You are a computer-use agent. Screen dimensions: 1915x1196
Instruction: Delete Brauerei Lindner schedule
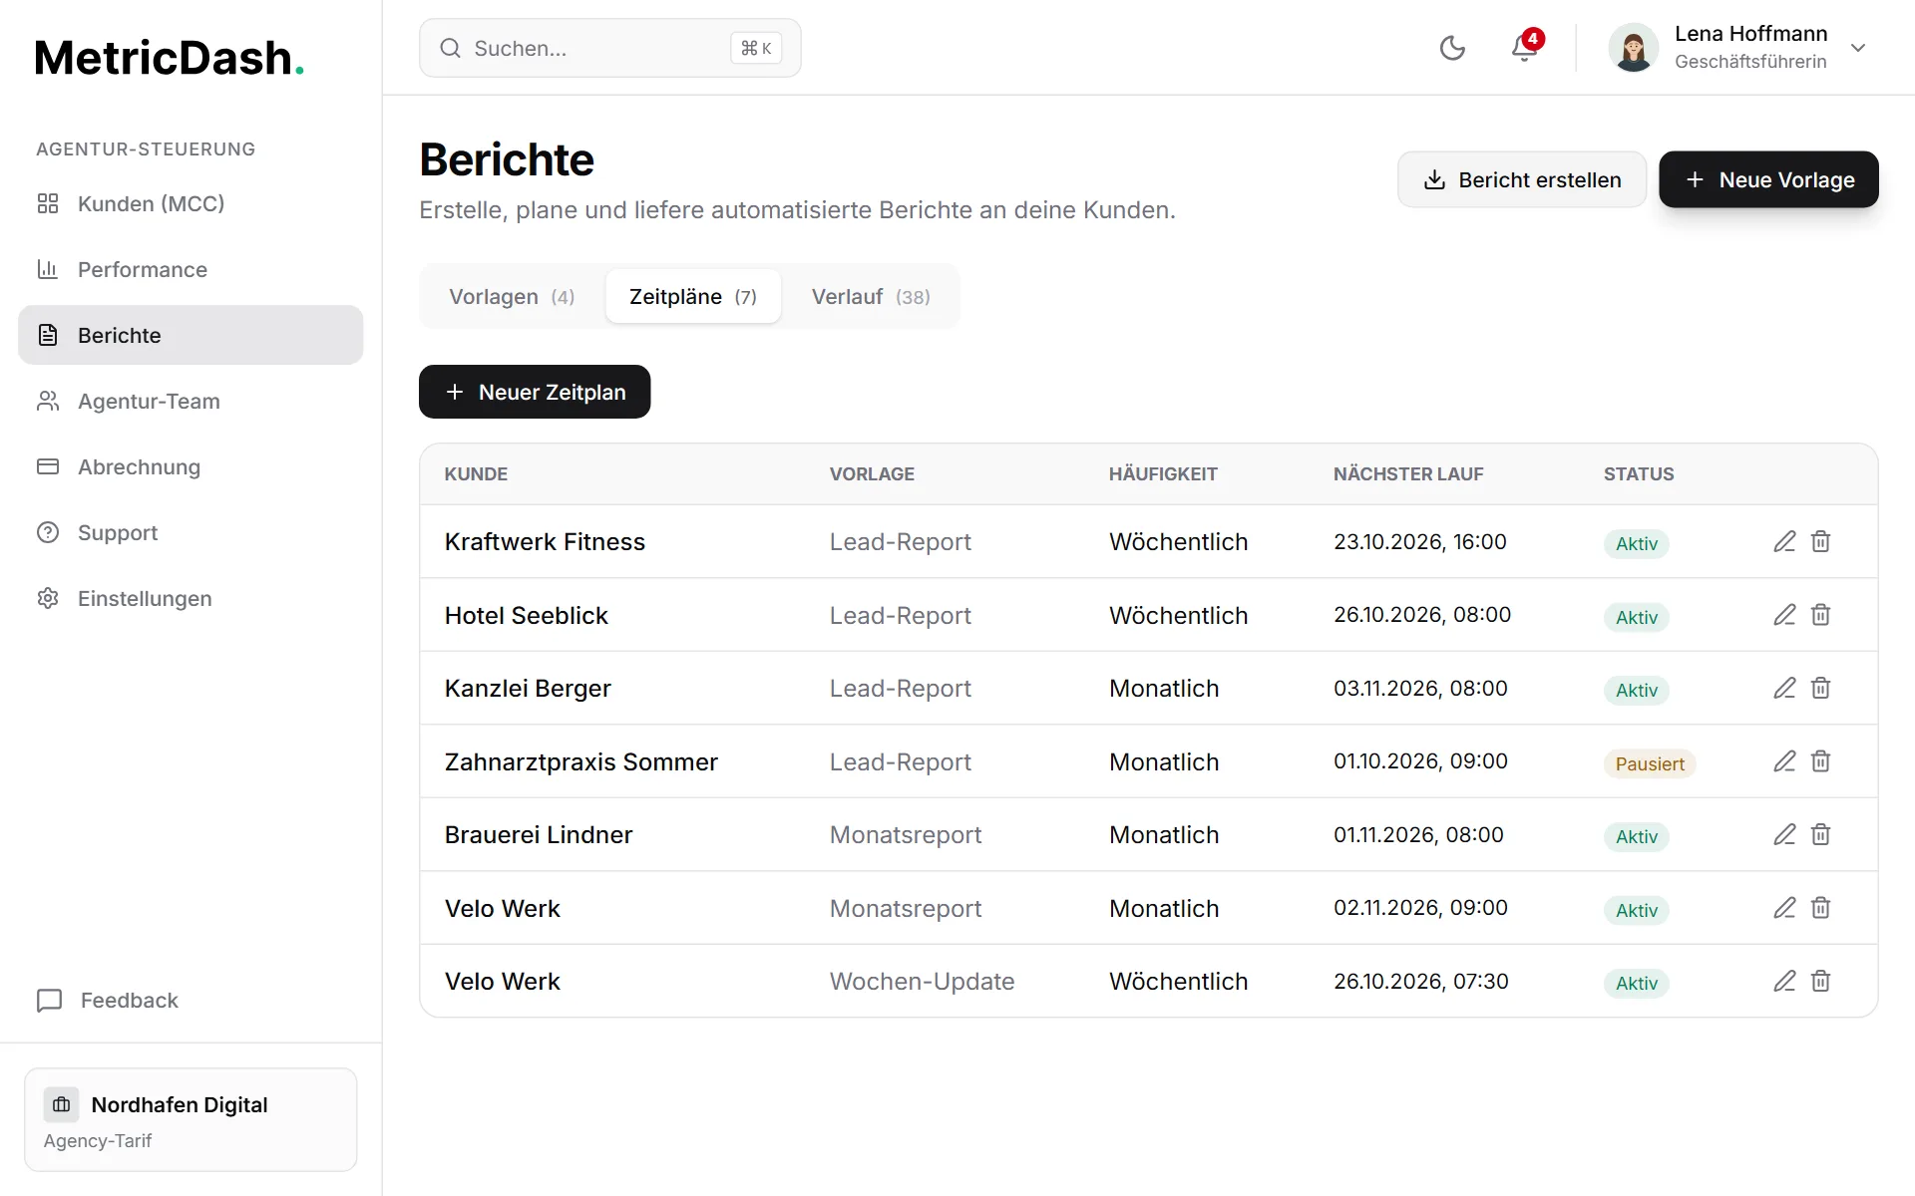[x=1820, y=834]
